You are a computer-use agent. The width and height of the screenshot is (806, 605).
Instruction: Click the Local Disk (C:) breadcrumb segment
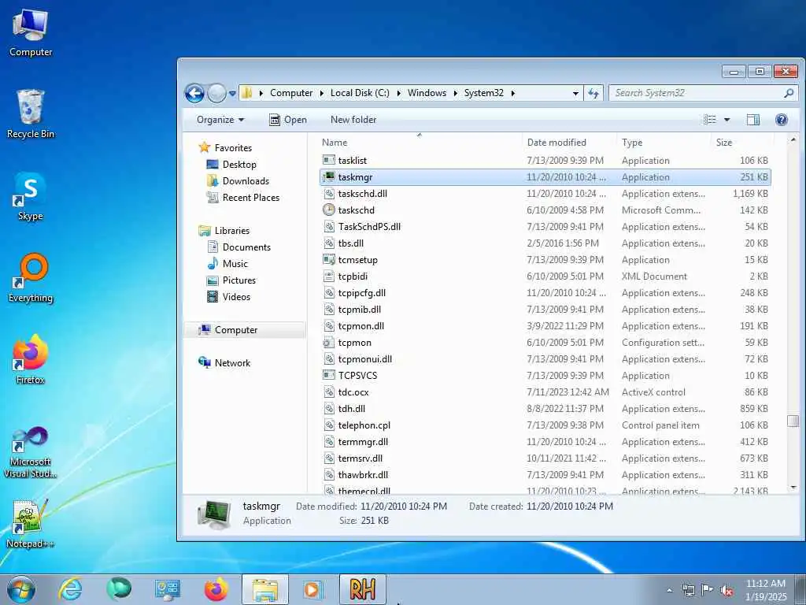pyautogui.click(x=360, y=93)
